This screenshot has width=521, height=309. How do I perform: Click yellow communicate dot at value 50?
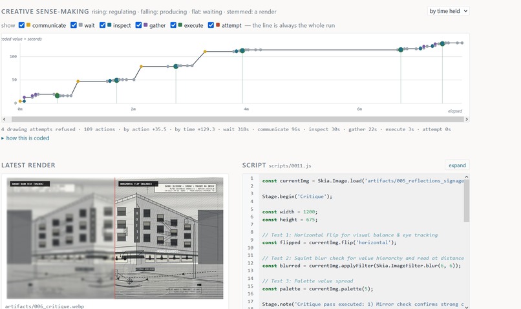tap(78, 81)
